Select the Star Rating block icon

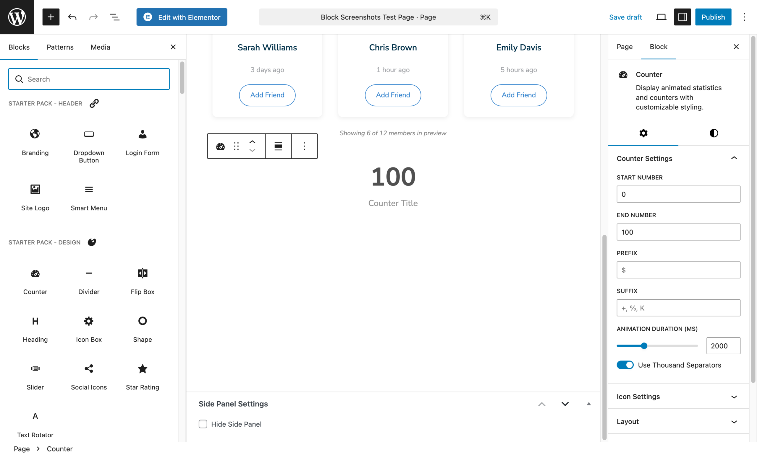(142, 369)
